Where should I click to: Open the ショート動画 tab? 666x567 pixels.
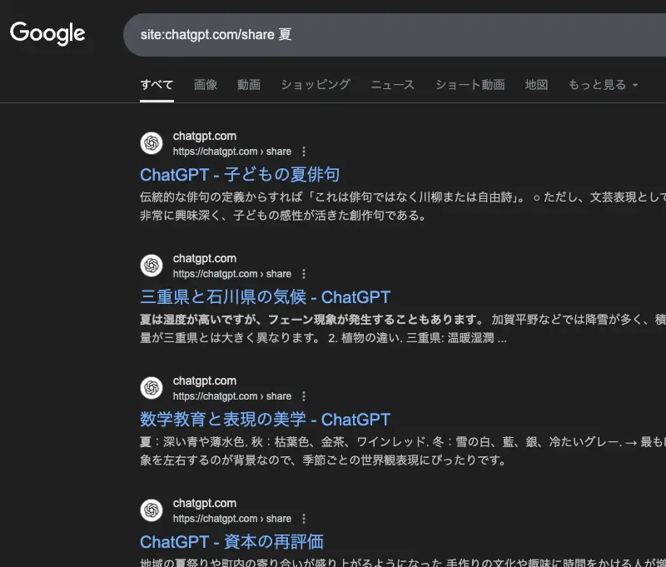pos(470,85)
